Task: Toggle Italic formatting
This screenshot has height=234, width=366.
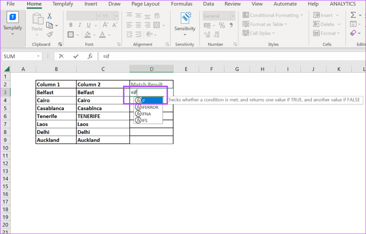Action: 79,25
